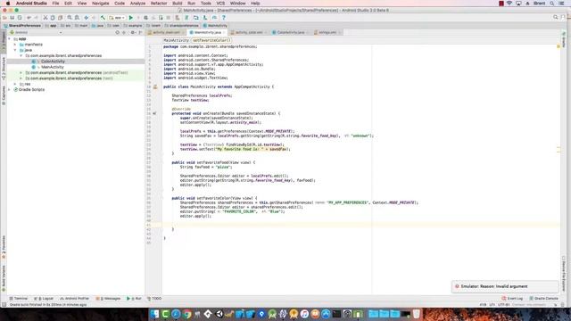Click the macOS Spotlight search icon
The width and height of the screenshot is (571, 321).
coord(552,4)
